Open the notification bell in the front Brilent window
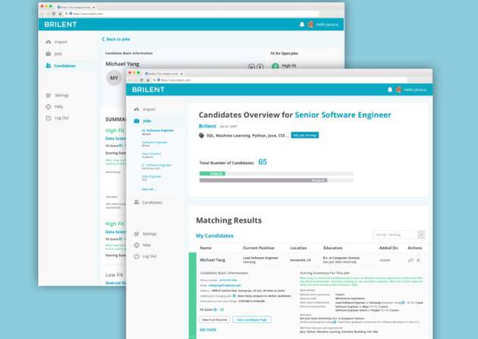 coord(389,90)
